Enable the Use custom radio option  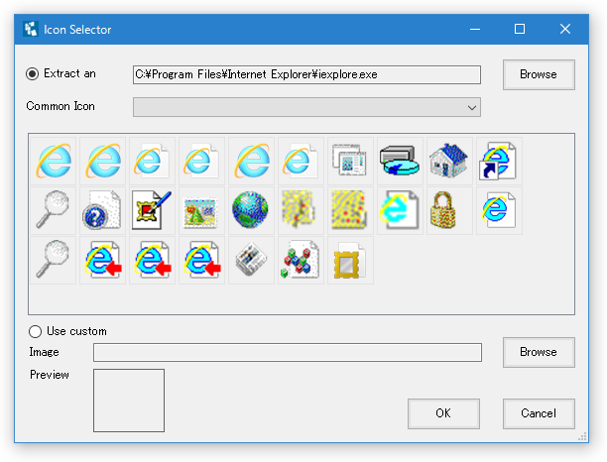[35, 331]
